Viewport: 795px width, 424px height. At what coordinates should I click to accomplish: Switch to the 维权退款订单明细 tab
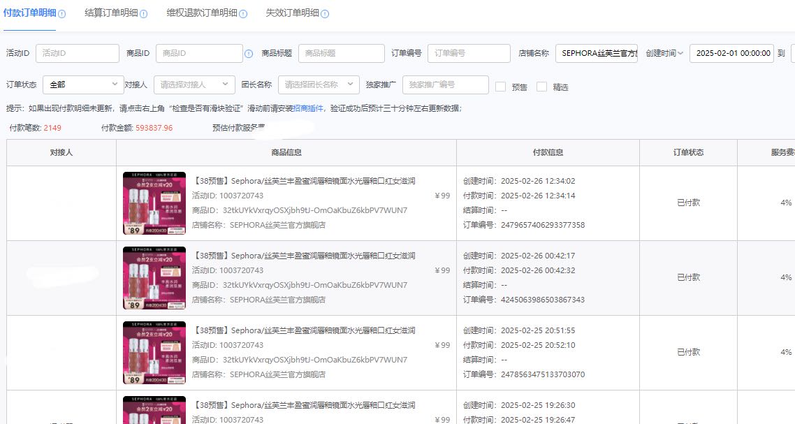pyautogui.click(x=202, y=13)
